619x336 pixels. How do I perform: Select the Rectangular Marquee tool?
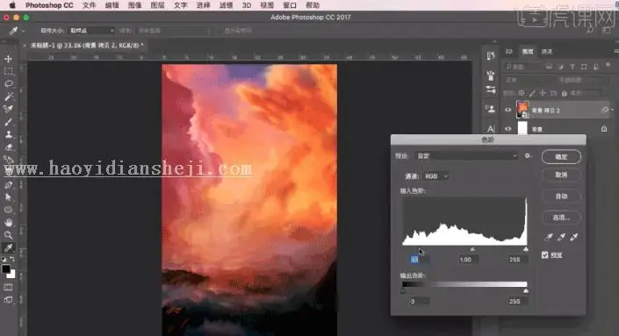click(x=8, y=71)
